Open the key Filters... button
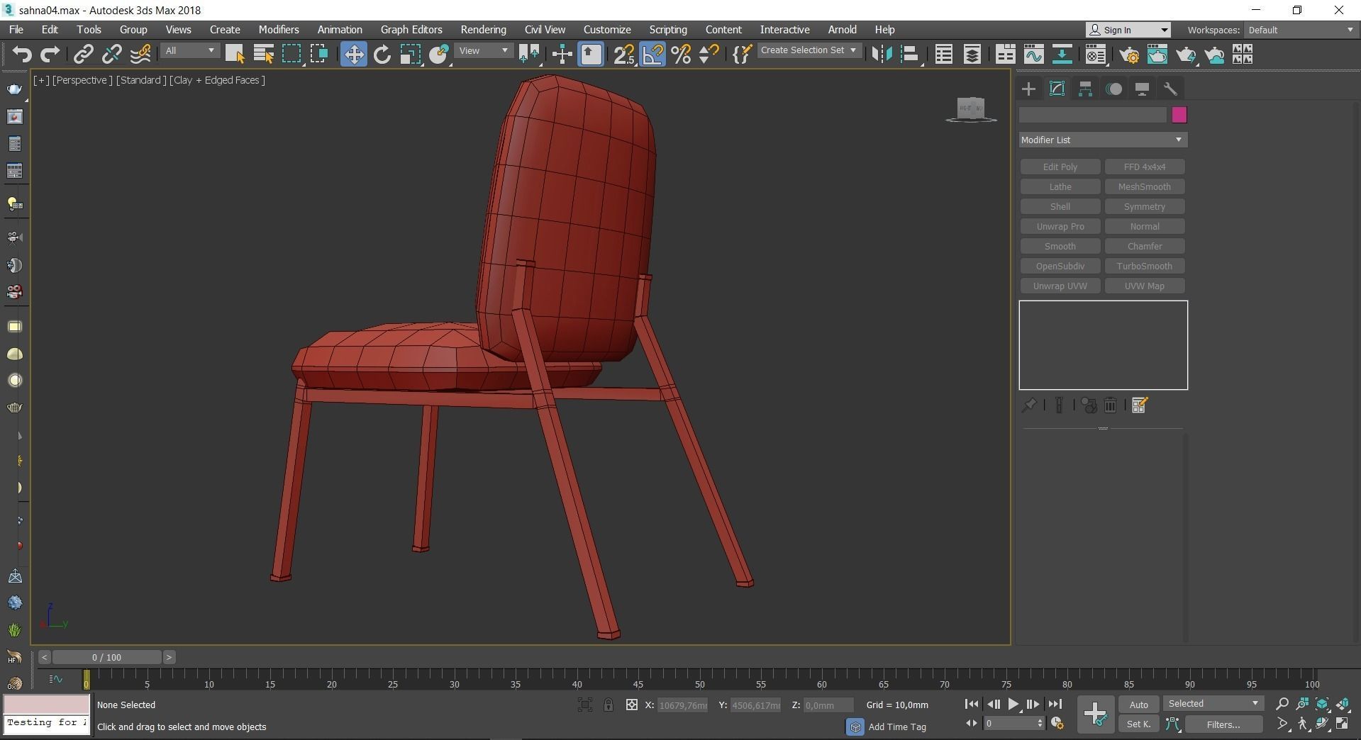 pos(1223,724)
